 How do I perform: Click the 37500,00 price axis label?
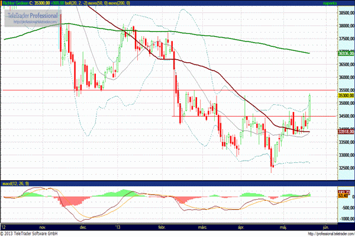346,39
